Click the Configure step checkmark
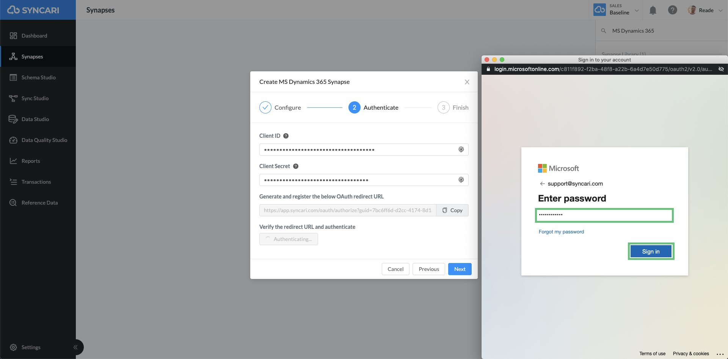Viewport: 728px width, 359px height. (x=265, y=107)
